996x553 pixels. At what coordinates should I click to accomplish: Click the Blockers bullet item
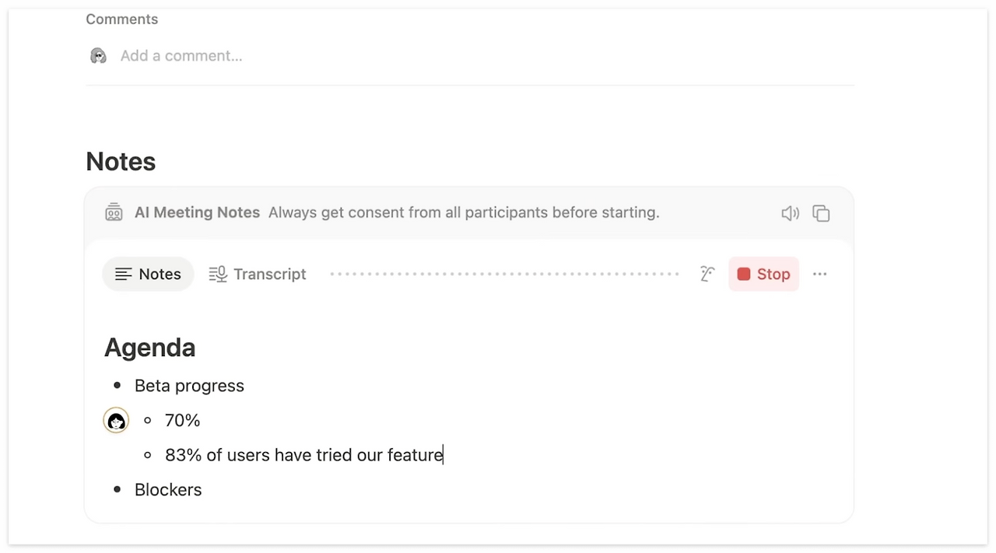pyautogui.click(x=168, y=490)
